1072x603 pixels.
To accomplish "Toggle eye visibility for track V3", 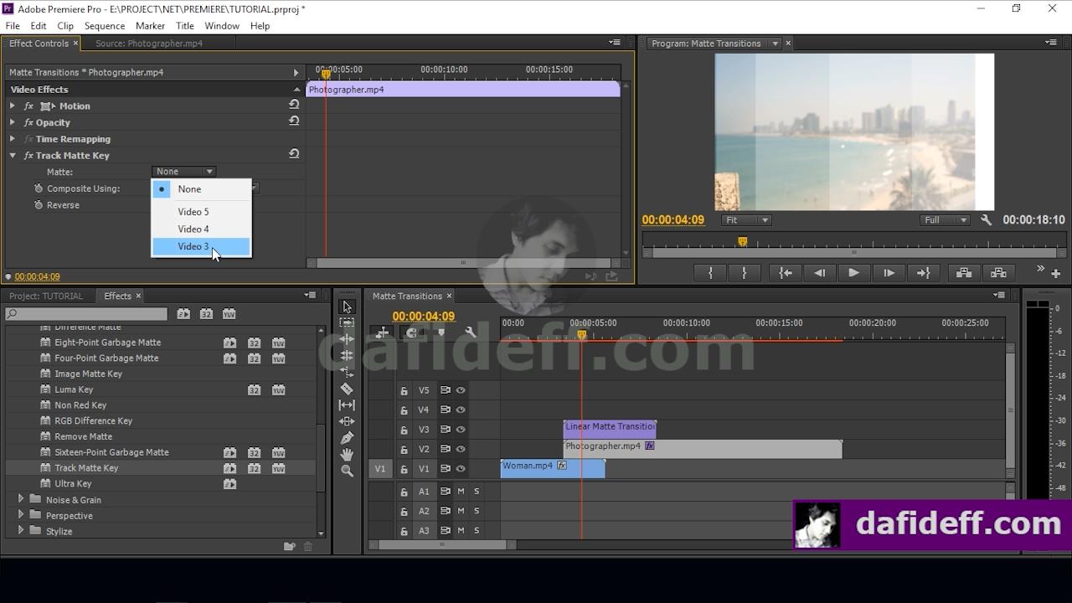I will 461,430.
